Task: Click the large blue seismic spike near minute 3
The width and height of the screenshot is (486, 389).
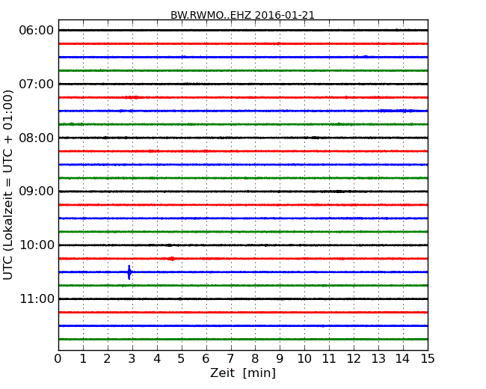Action: point(129,272)
